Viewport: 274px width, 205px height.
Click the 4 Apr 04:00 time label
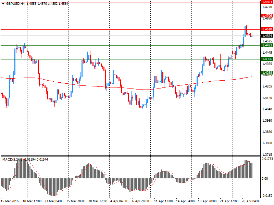point(119,201)
